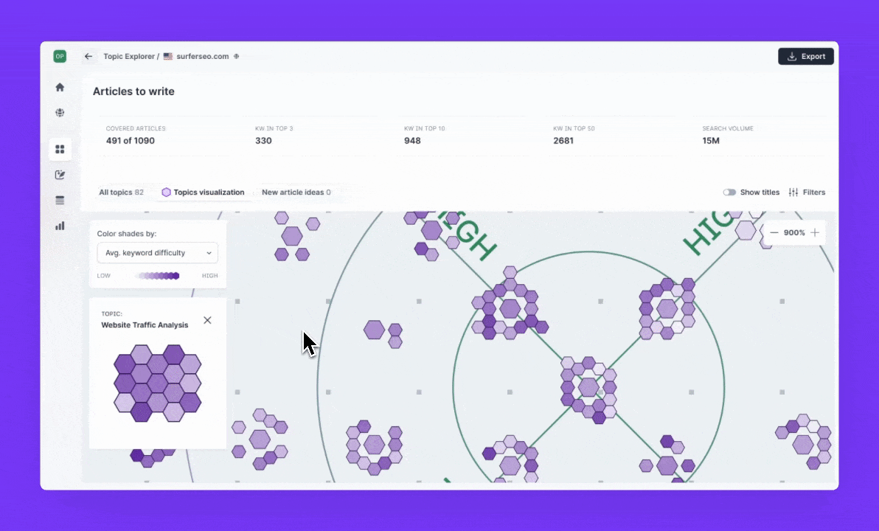Click the Topic Explorer breadcrumb link
The height and width of the screenshot is (531, 879).
point(129,56)
